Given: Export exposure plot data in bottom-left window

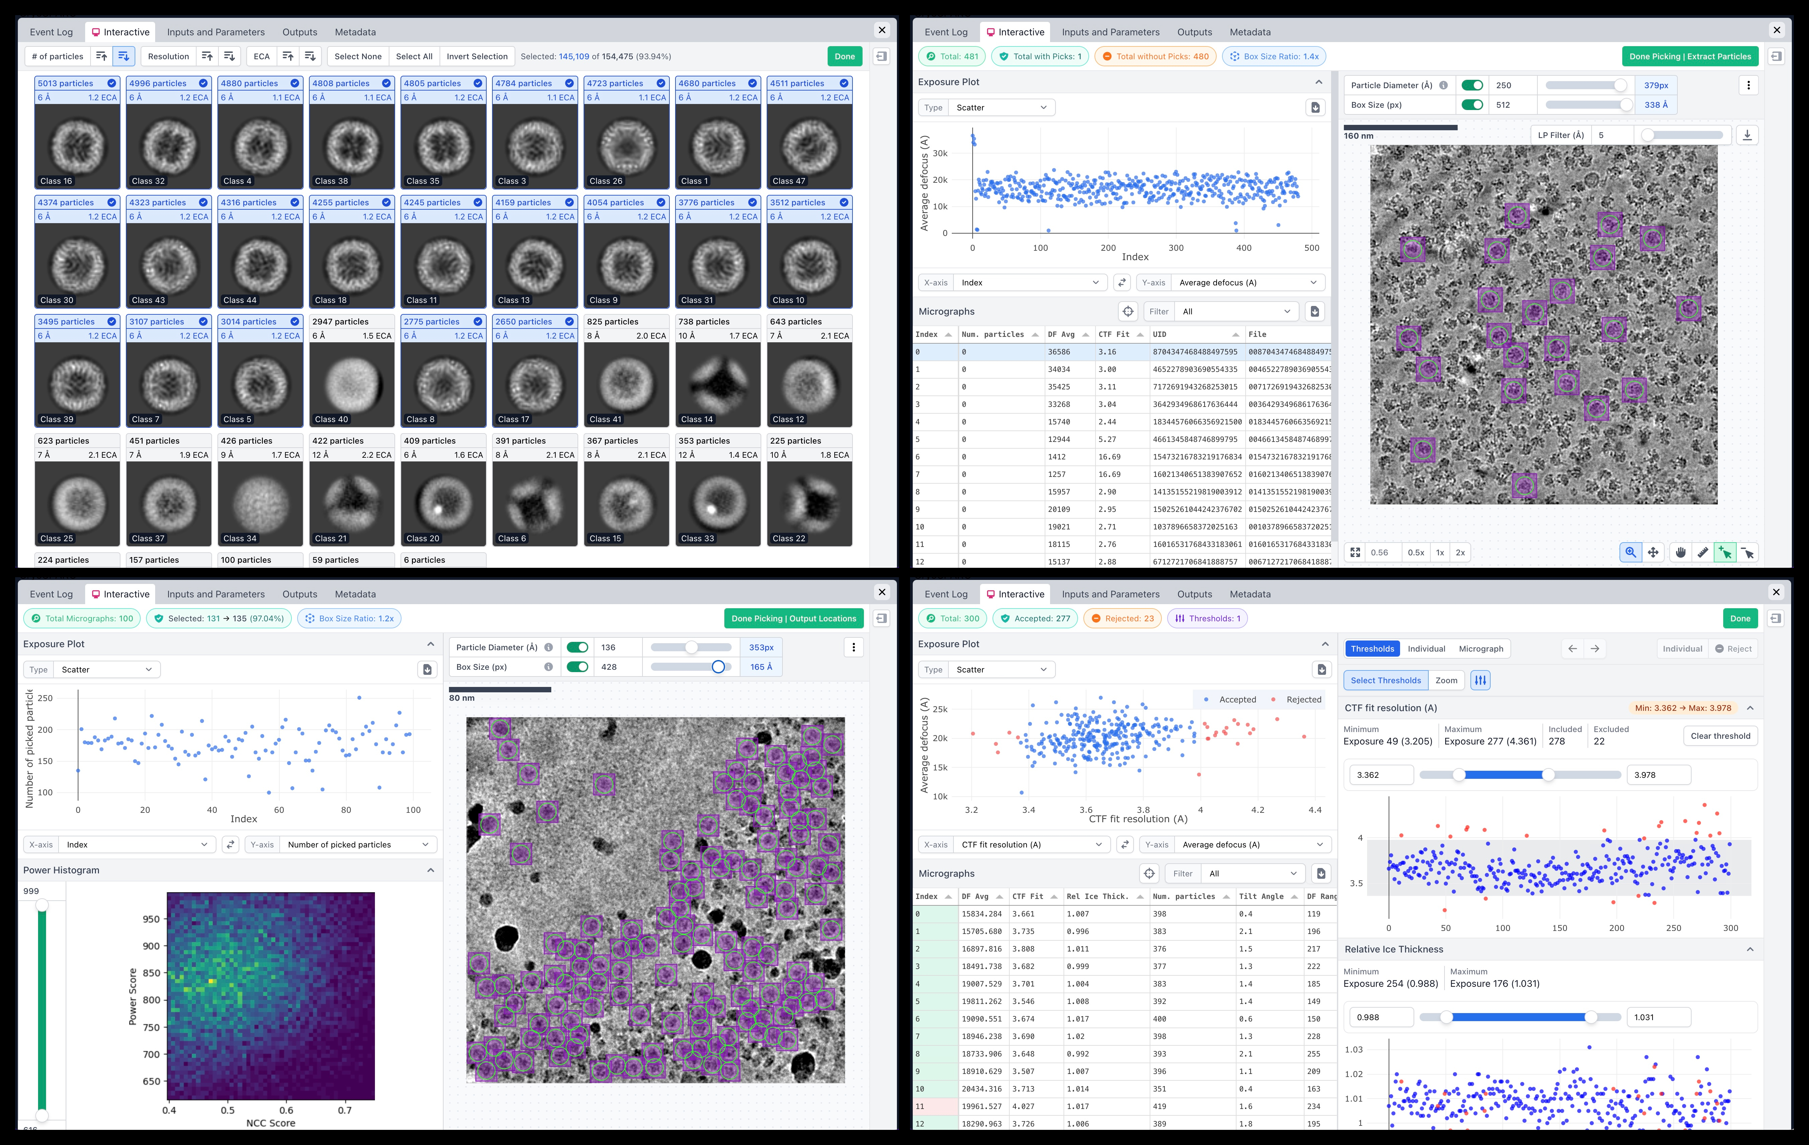Looking at the screenshot, I should click(x=427, y=669).
